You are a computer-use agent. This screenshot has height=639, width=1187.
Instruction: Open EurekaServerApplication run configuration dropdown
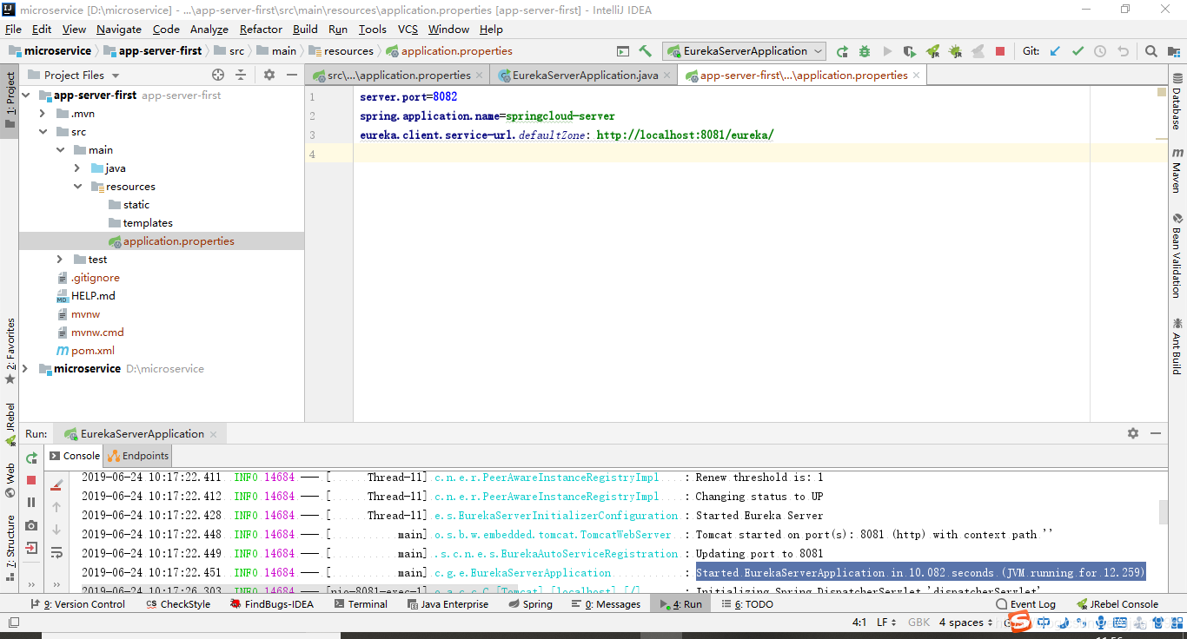pyautogui.click(x=745, y=51)
